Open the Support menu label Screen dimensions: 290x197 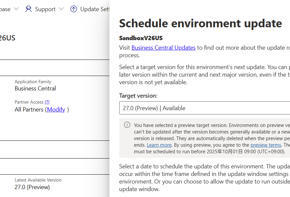click(45, 9)
